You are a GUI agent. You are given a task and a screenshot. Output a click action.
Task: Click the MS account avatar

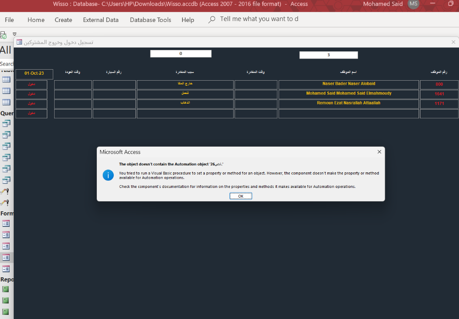[x=414, y=4]
